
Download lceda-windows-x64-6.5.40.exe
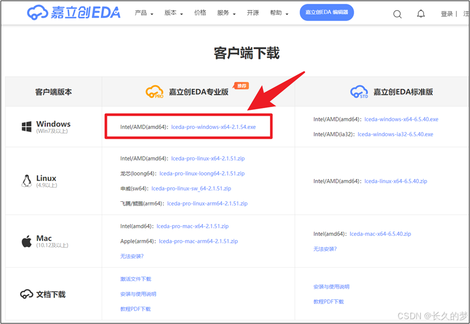(x=401, y=120)
